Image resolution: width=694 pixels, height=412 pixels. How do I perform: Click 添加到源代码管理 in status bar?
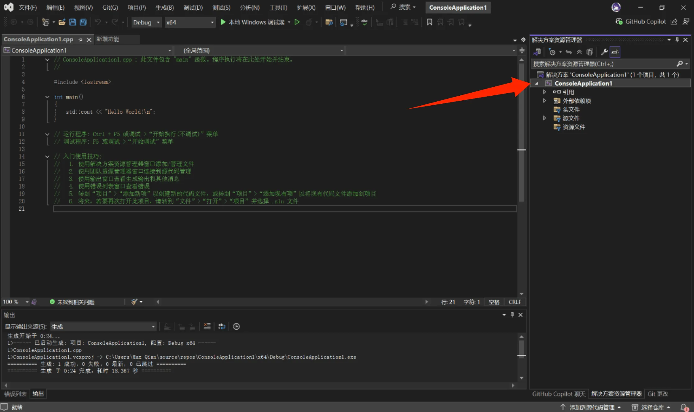[x=591, y=407]
